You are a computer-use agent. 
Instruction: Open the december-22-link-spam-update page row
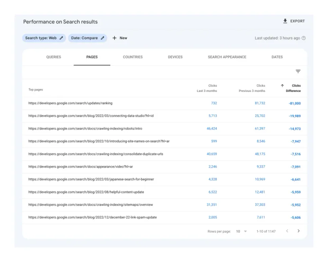tap(165, 218)
